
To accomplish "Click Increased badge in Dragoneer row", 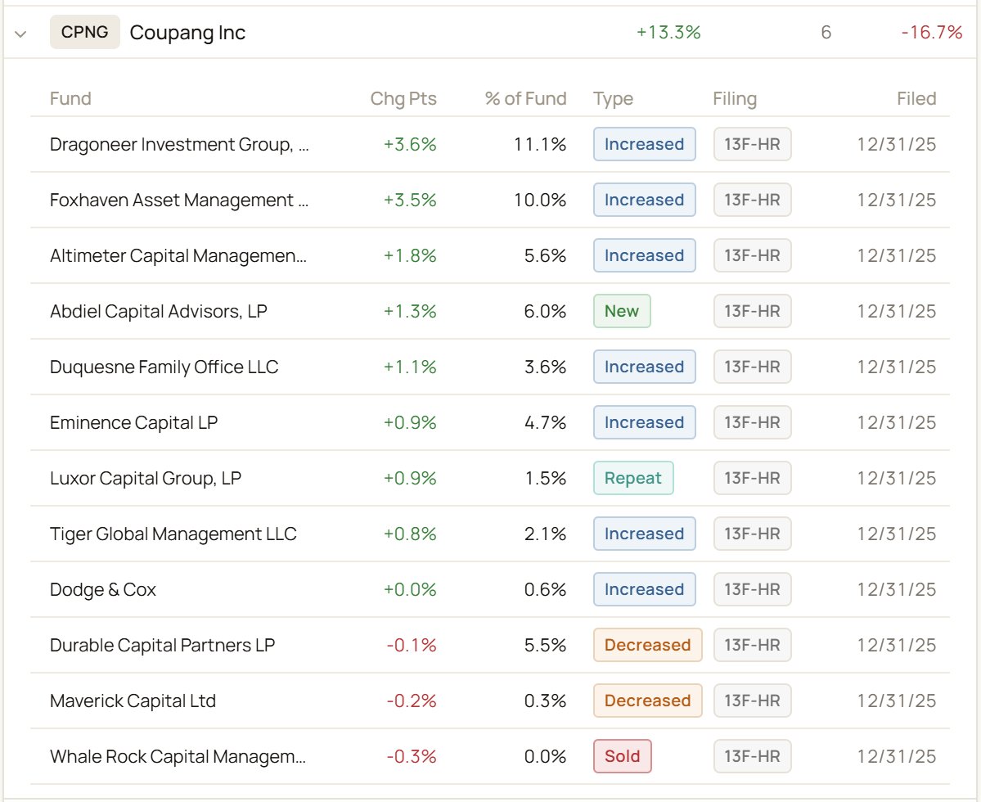I will point(645,144).
